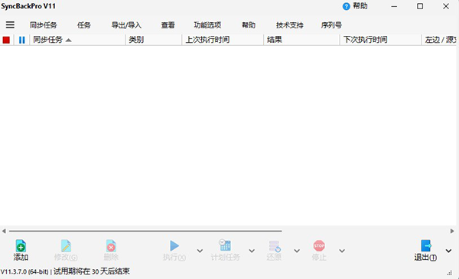Expand the dropdown arrow next to 退出

pos(448,251)
